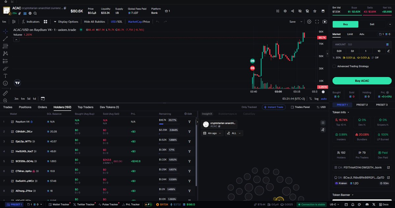The width and height of the screenshot is (395, 208).
Task: Open the date range calendar icon
Action: (x=43, y=99)
